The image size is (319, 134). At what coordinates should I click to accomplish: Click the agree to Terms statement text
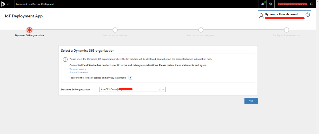click(98, 78)
